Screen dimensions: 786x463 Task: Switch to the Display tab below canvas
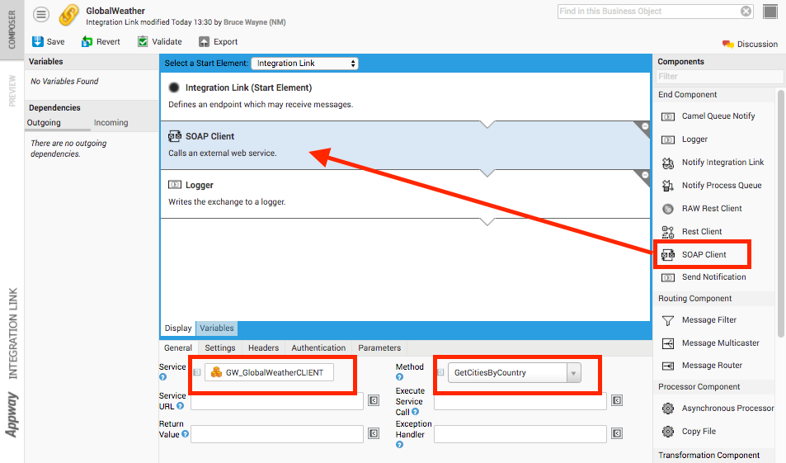pyautogui.click(x=178, y=328)
